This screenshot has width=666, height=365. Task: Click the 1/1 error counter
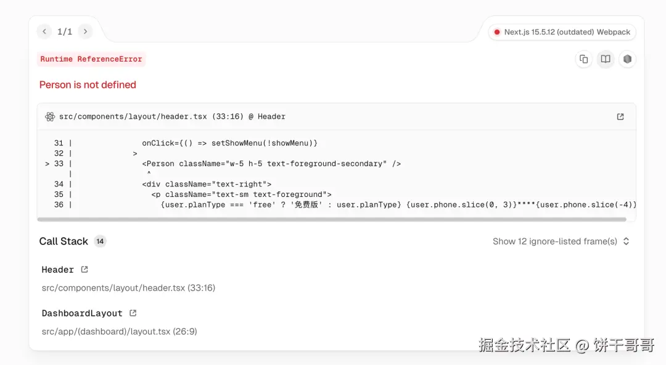pyautogui.click(x=65, y=31)
